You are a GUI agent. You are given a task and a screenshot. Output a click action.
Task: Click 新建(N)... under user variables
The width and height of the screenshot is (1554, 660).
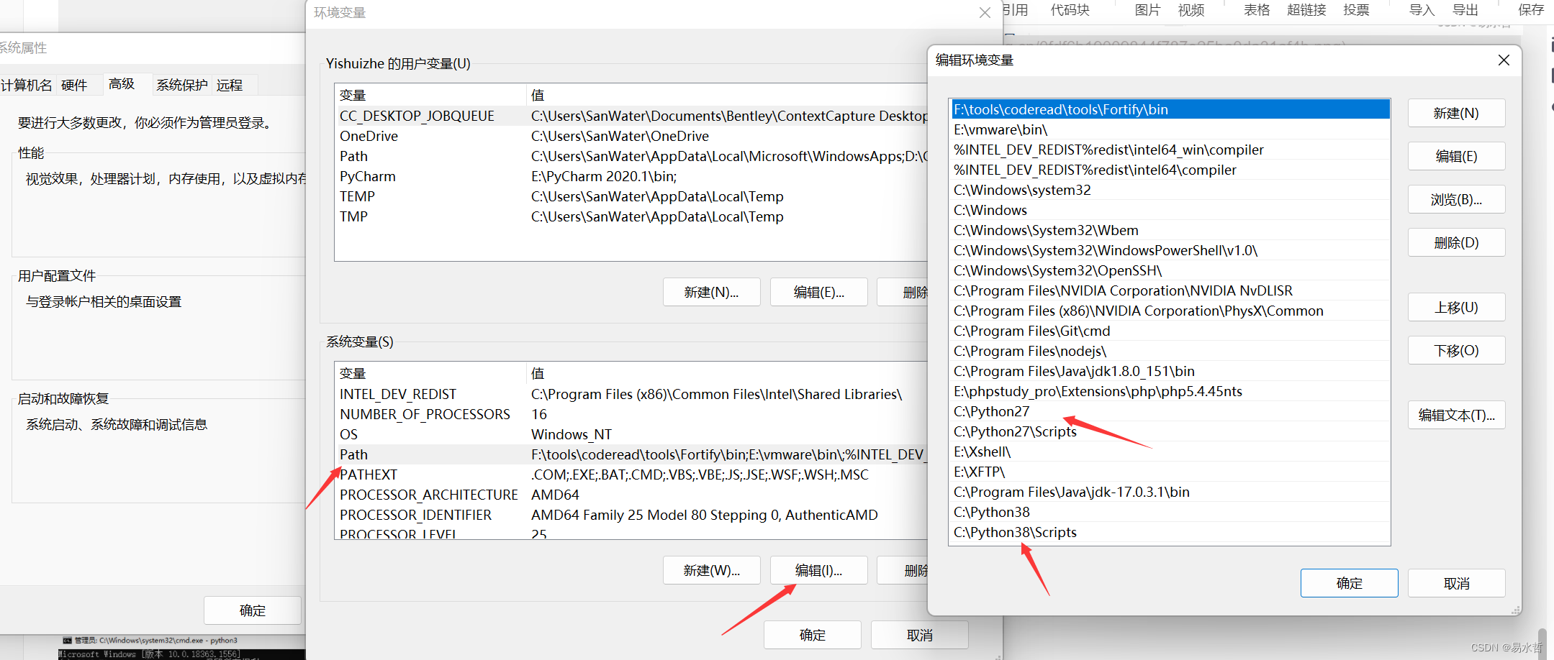point(711,292)
